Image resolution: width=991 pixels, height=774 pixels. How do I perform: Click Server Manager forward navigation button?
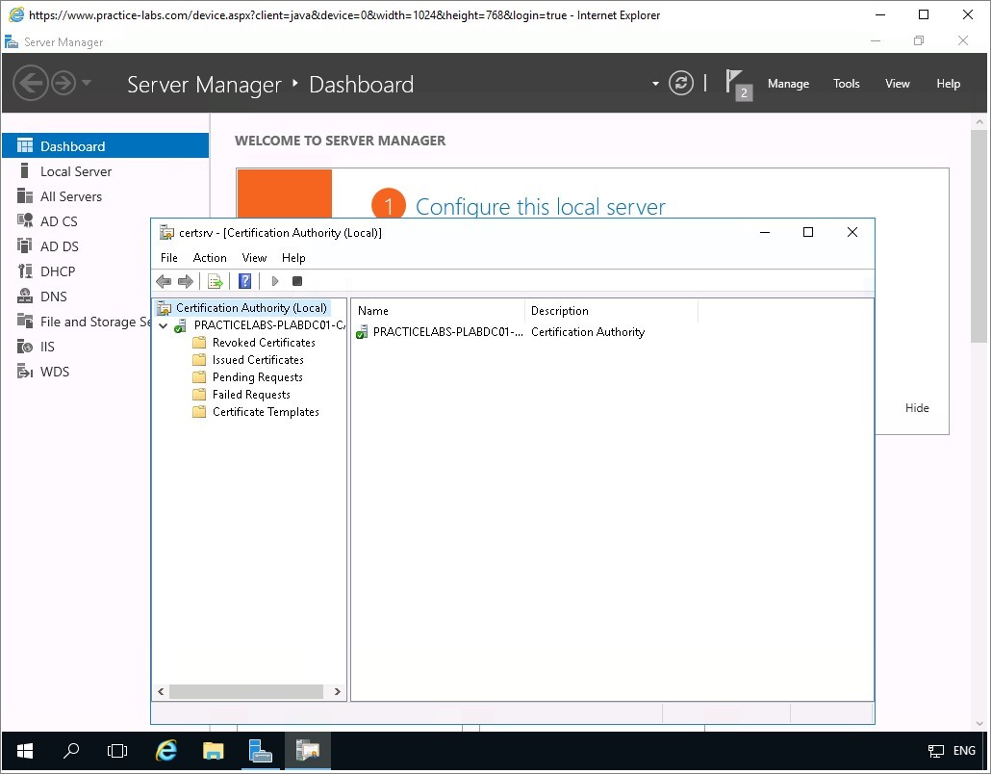[x=64, y=83]
